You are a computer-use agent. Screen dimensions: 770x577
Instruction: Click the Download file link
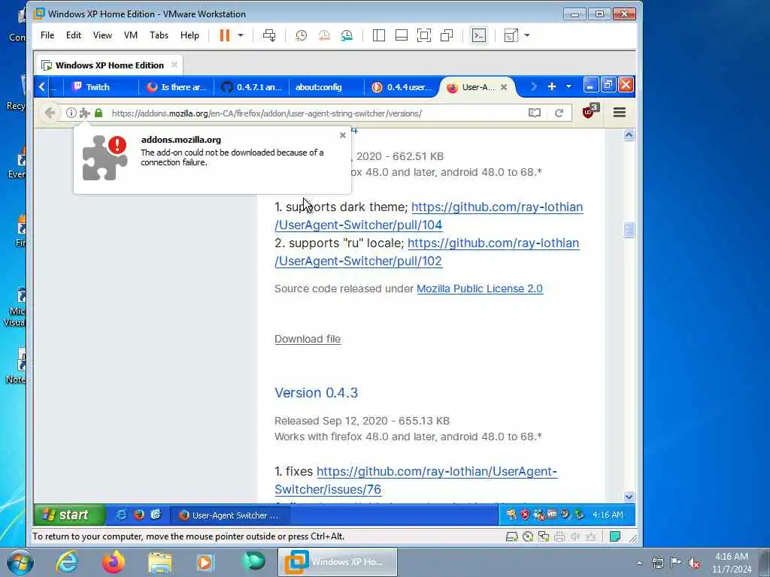[308, 339]
